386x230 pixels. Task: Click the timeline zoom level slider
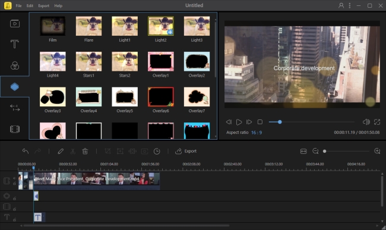pos(346,151)
